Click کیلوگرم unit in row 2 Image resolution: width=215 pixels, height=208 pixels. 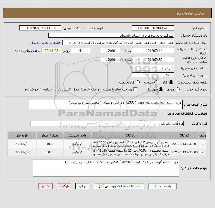pos(77,152)
